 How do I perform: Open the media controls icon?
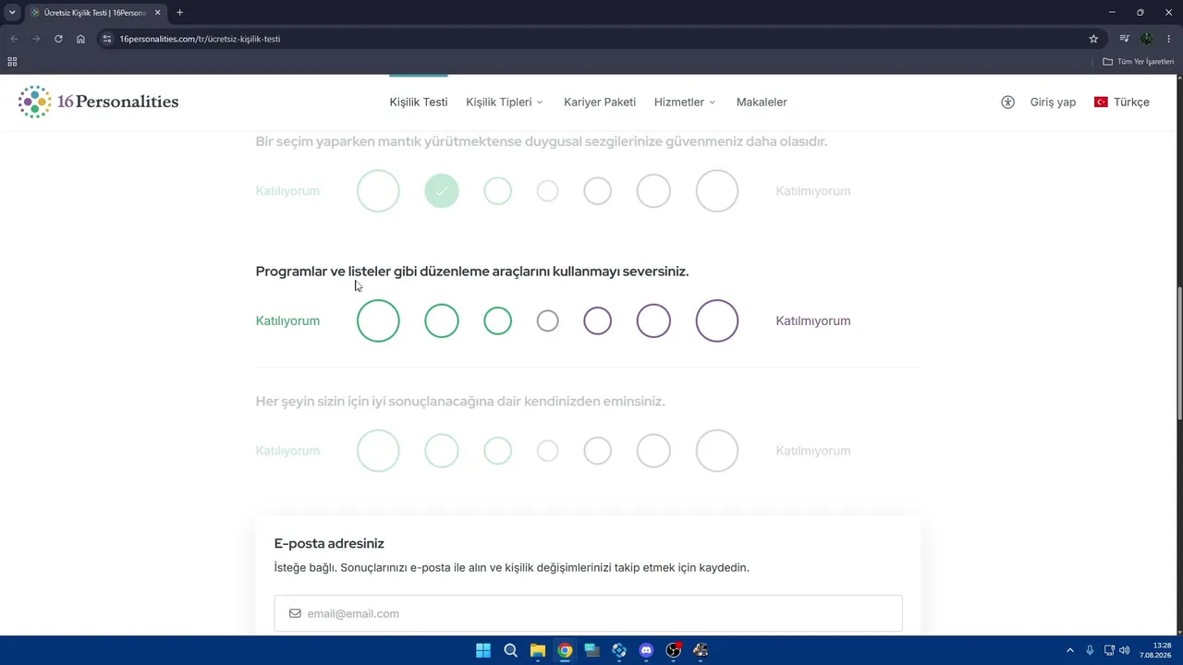point(1124,39)
